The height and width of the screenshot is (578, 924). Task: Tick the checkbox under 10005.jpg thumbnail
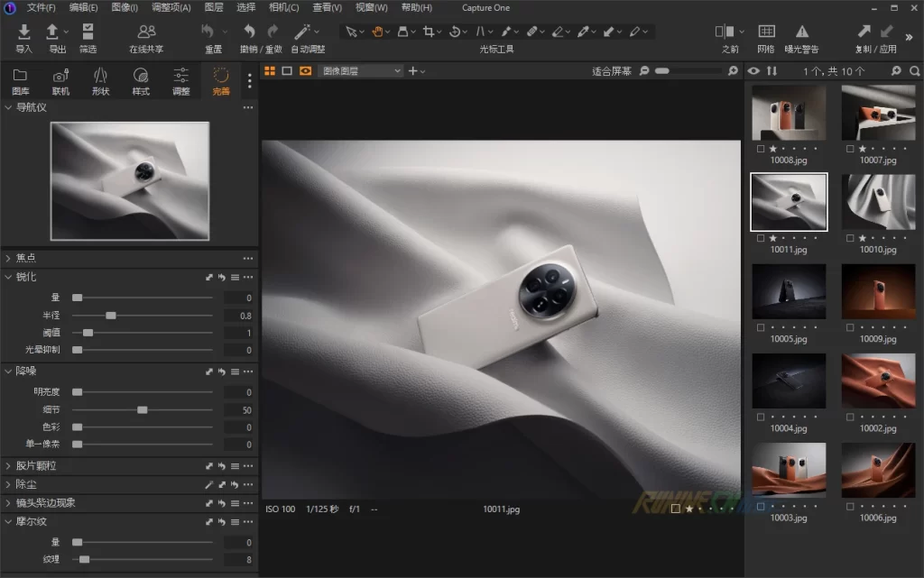click(761, 328)
